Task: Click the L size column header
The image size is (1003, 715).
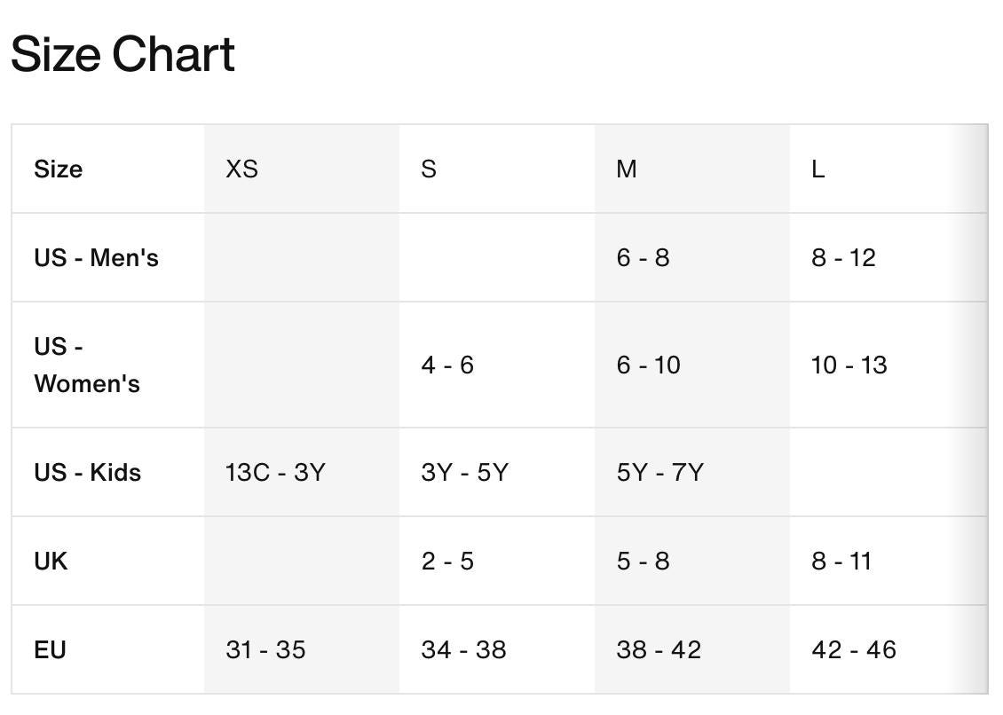Action: pyautogui.click(x=818, y=169)
